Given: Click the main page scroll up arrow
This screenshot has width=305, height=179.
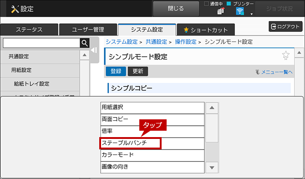Looking at the screenshot, I should pos(299,53).
